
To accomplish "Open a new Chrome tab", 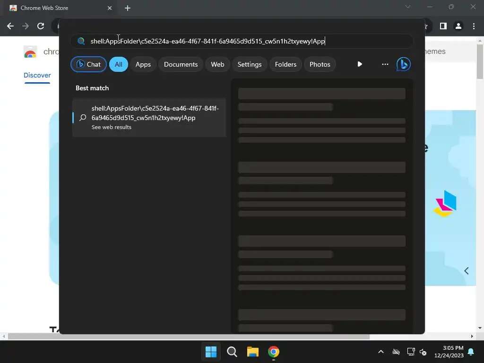I will (x=128, y=8).
